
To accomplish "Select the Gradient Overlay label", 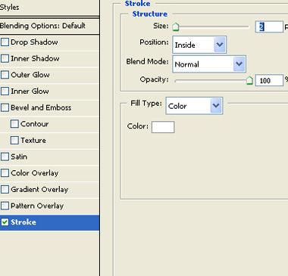I will (39, 190).
